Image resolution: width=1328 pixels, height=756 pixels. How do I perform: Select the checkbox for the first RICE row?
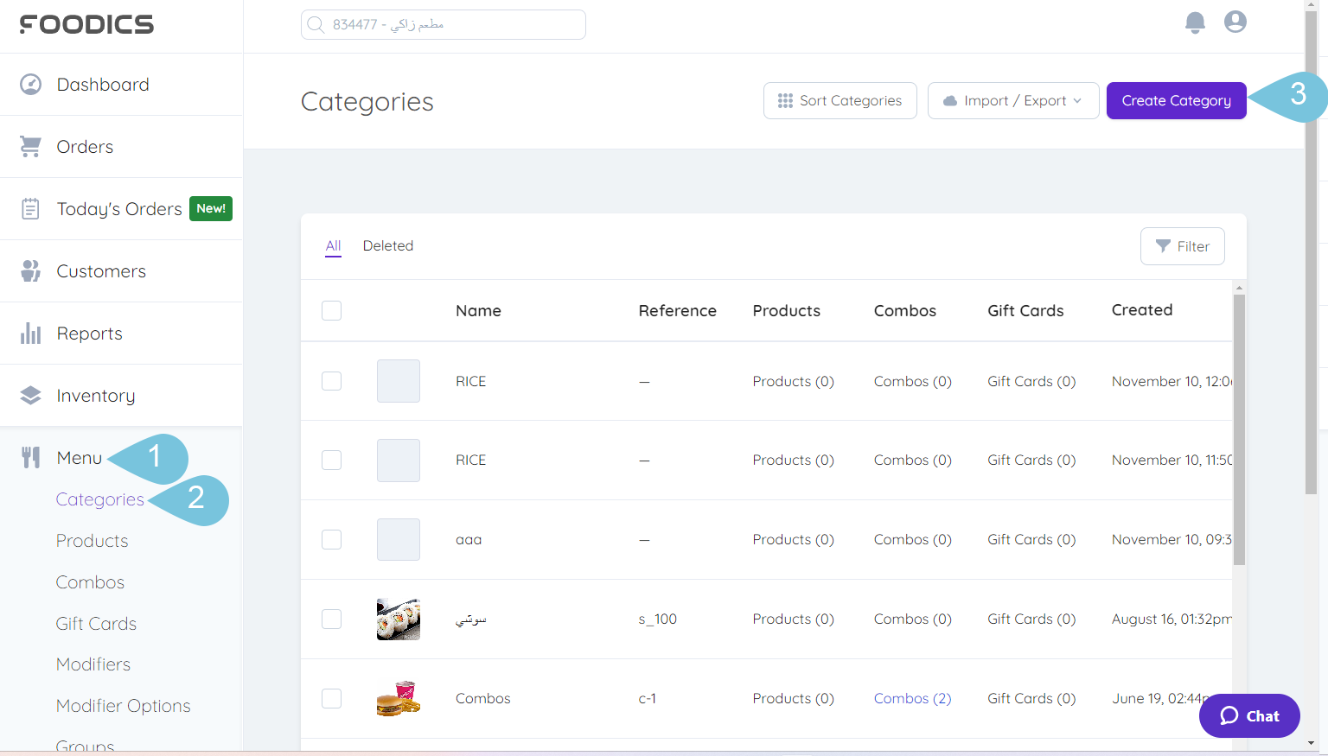point(331,381)
